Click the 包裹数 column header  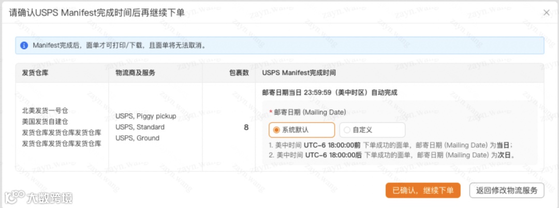click(x=239, y=73)
